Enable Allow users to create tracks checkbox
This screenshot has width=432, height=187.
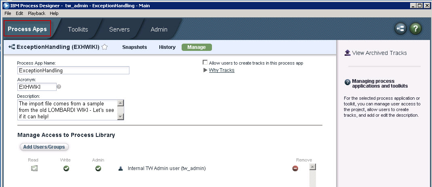(205, 63)
